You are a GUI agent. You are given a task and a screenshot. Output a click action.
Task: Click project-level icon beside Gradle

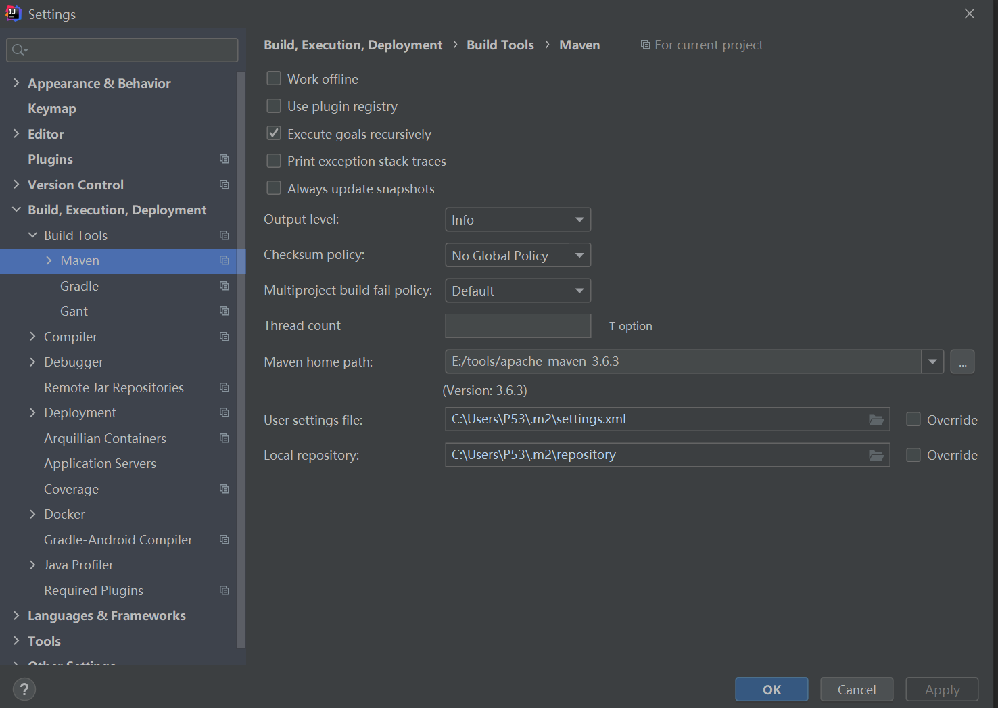[224, 286]
